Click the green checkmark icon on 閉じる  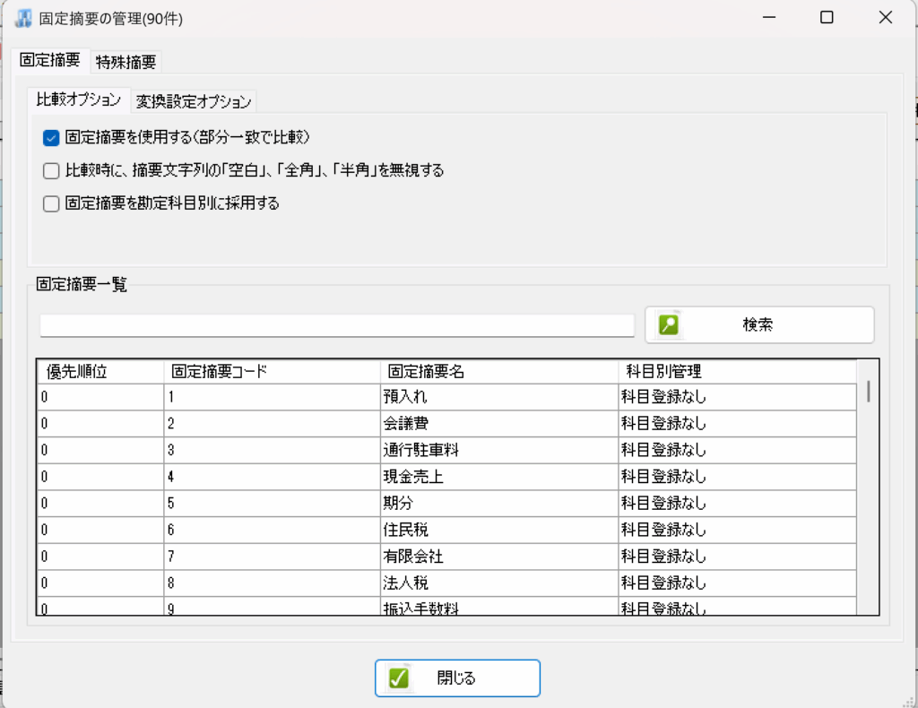(399, 678)
